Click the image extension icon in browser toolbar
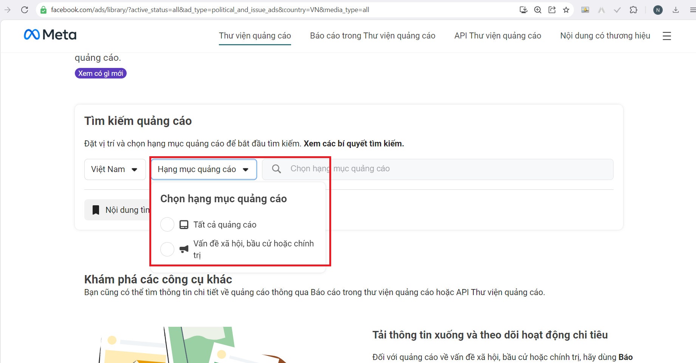The width and height of the screenshot is (696, 363). tap(585, 10)
